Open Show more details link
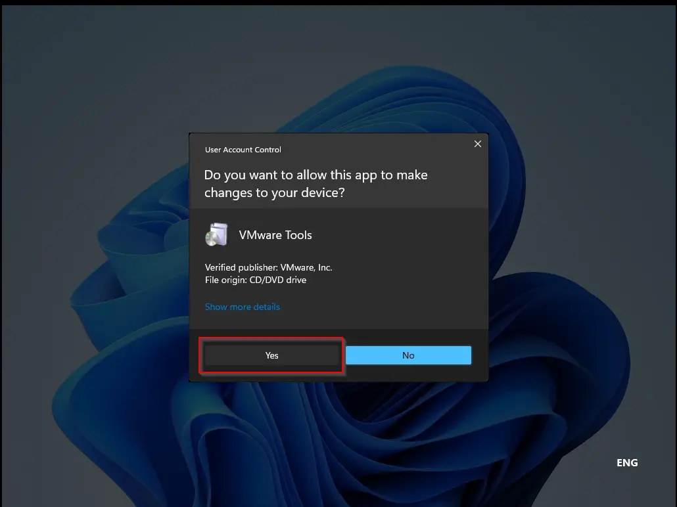This screenshot has height=507, width=677. [x=243, y=307]
